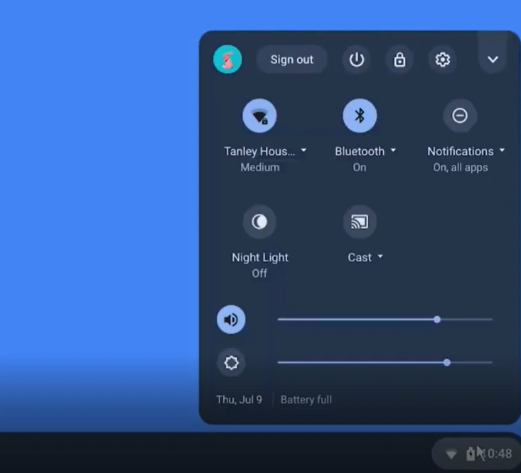Viewport: 521px width, 473px height.
Task: Open Bluetooth devices dropdown arrow
Action: click(x=393, y=151)
